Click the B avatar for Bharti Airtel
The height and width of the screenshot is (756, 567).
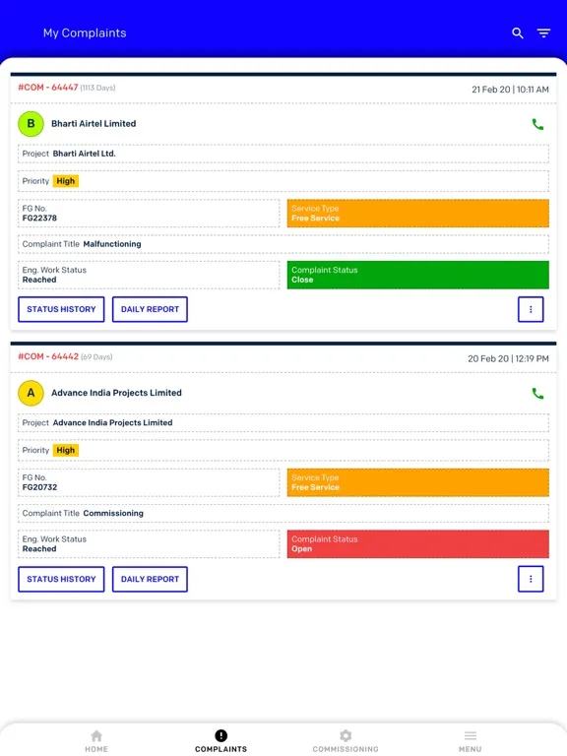[31, 124]
